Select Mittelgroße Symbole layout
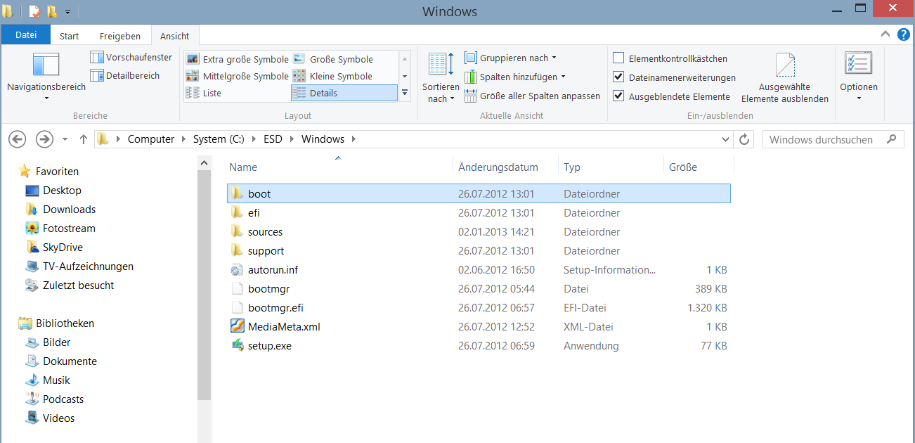 (x=238, y=76)
